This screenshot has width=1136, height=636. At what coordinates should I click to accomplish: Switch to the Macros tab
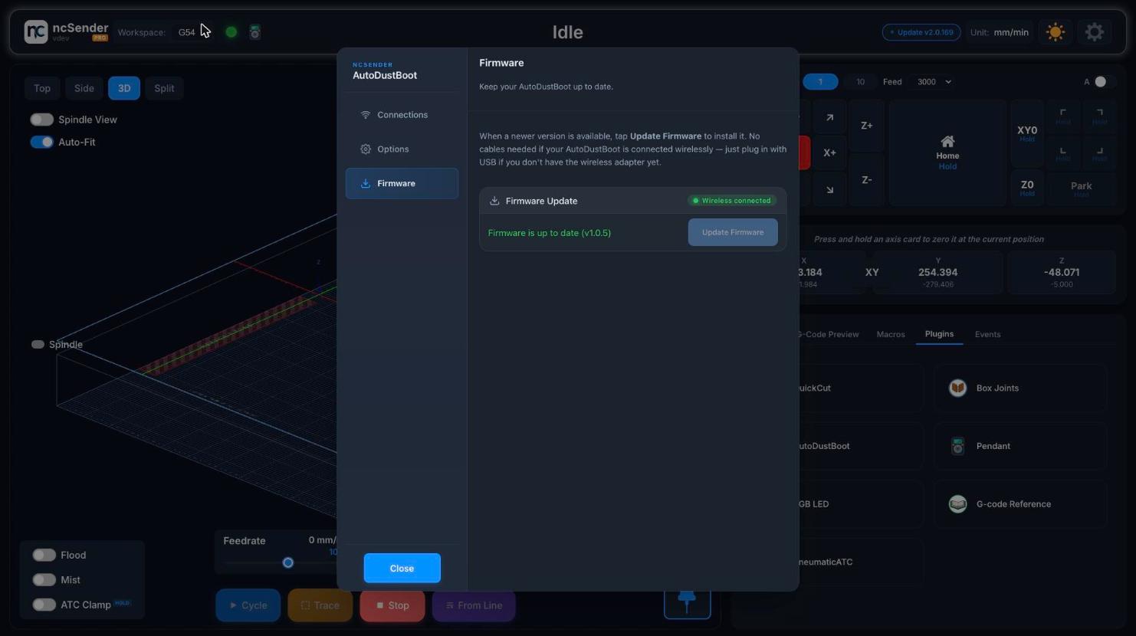(891, 334)
